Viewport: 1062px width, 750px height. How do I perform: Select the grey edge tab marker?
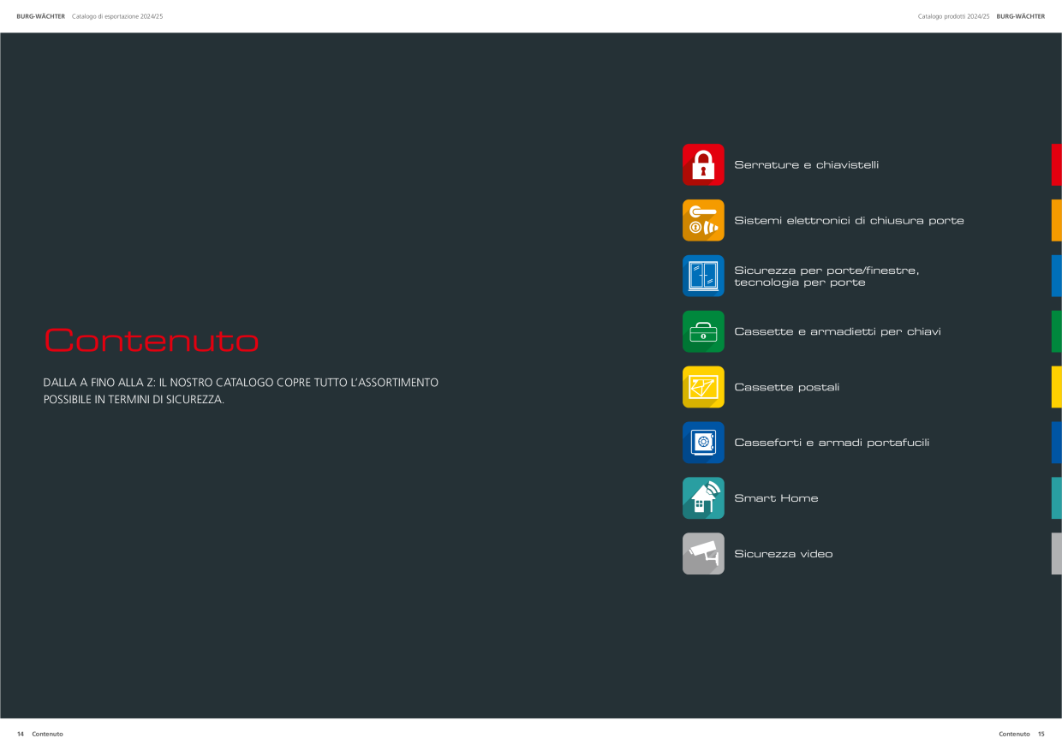1057,554
